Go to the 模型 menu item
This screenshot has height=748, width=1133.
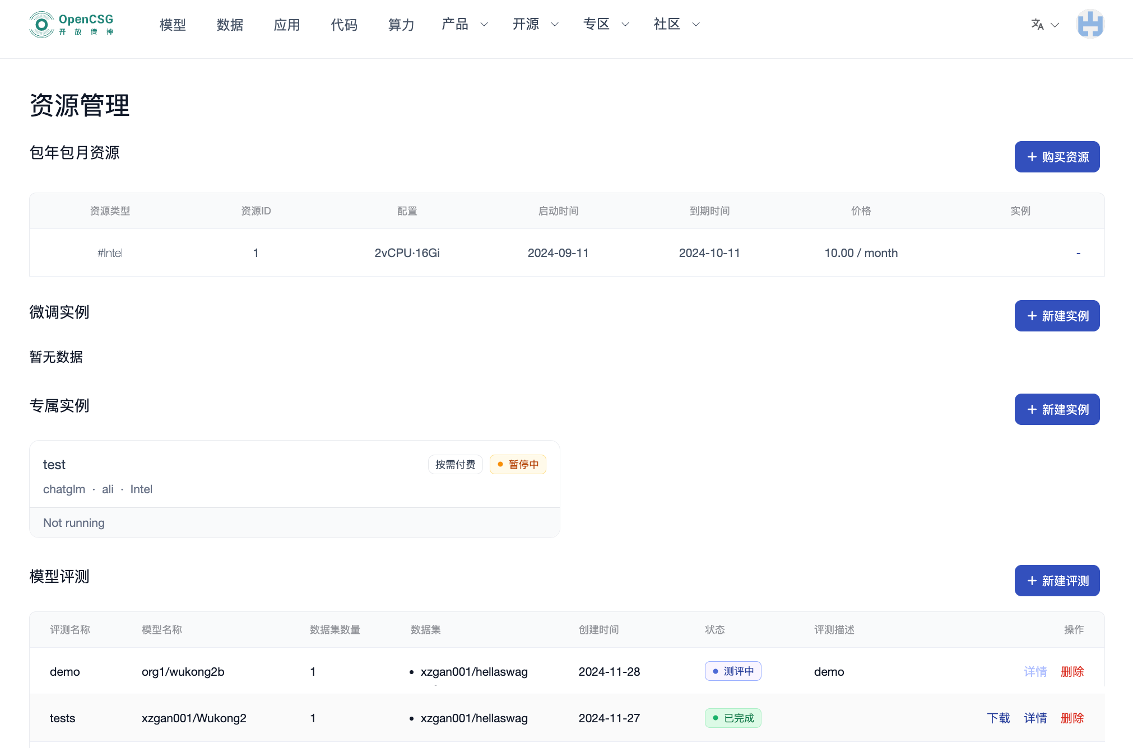(173, 25)
